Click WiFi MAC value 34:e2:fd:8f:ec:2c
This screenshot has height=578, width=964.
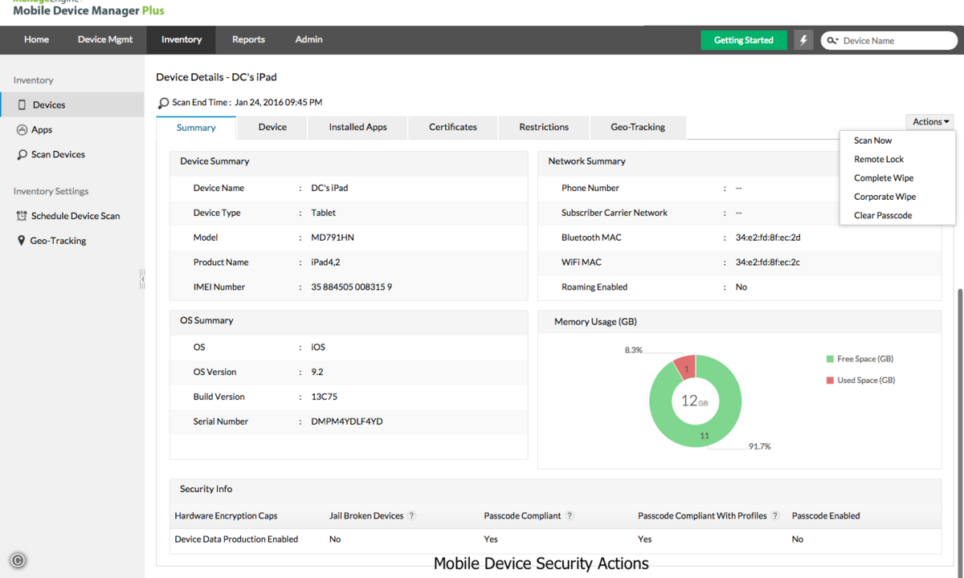click(767, 263)
